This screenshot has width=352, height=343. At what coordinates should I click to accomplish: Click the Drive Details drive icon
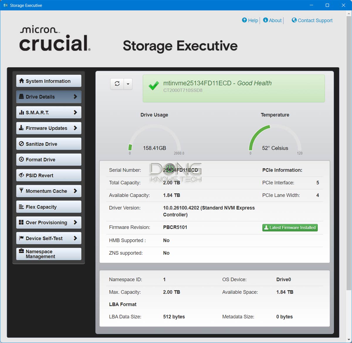click(21, 97)
